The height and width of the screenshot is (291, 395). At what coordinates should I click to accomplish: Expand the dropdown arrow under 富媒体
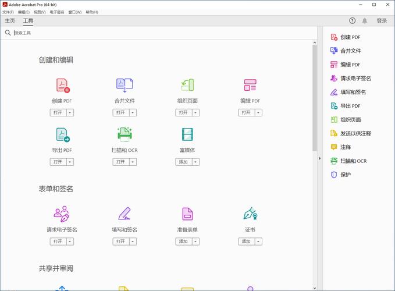coord(195,162)
